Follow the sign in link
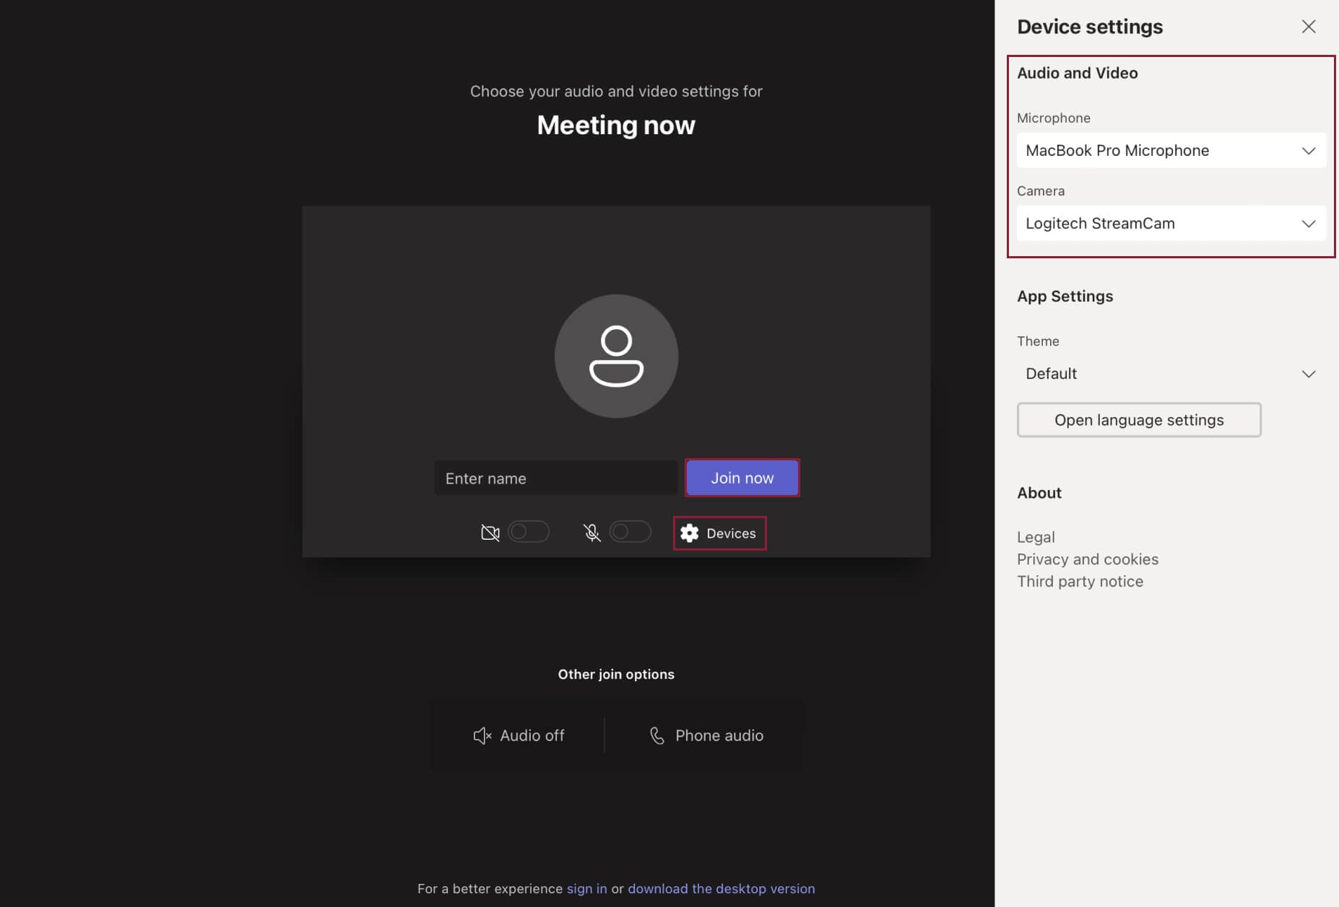Screen dimensions: 1339x907 (x=586, y=888)
